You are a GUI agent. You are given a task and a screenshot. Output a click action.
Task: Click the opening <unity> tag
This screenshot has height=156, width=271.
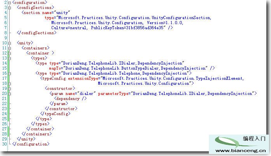click(25, 43)
